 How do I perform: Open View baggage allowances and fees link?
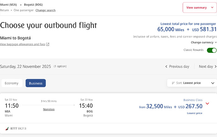23,44
